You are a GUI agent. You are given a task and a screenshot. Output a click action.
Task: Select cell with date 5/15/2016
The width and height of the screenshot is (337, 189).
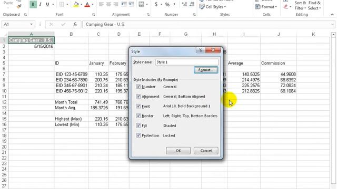pyautogui.click(x=31, y=46)
